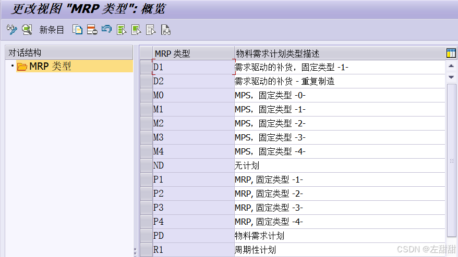Click description MRP, 固定类型 -2-
The height and width of the screenshot is (257, 458).
click(x=340, y=194)
